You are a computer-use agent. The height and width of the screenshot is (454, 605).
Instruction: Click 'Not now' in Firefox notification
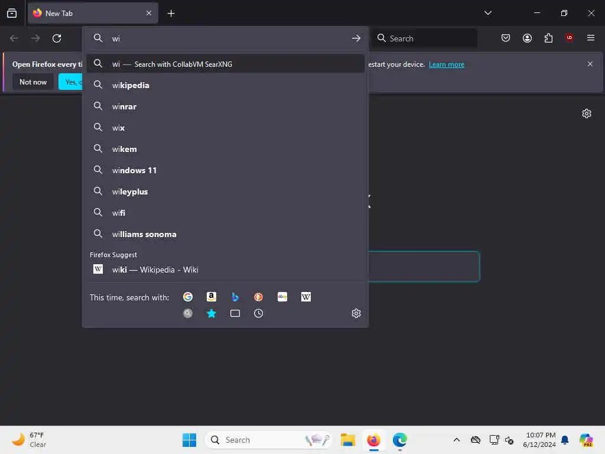(x=33, y=82)
